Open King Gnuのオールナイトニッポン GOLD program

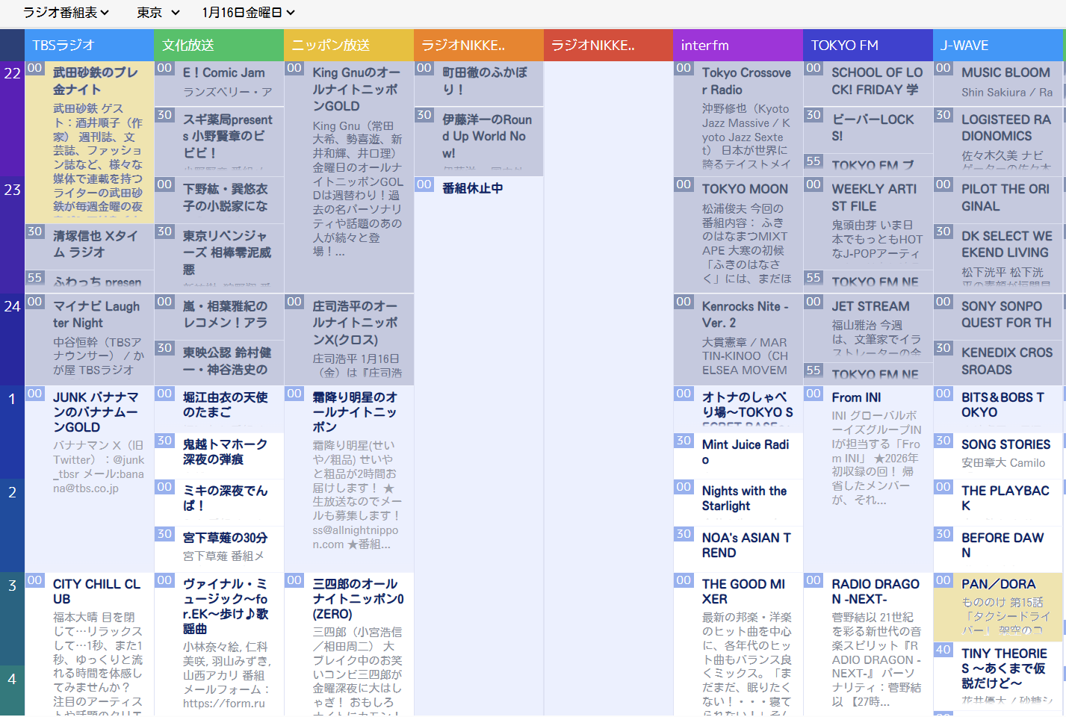(356, 89)
